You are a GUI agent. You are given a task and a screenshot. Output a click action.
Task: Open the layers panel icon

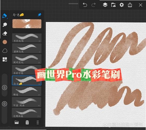(105, 5)
